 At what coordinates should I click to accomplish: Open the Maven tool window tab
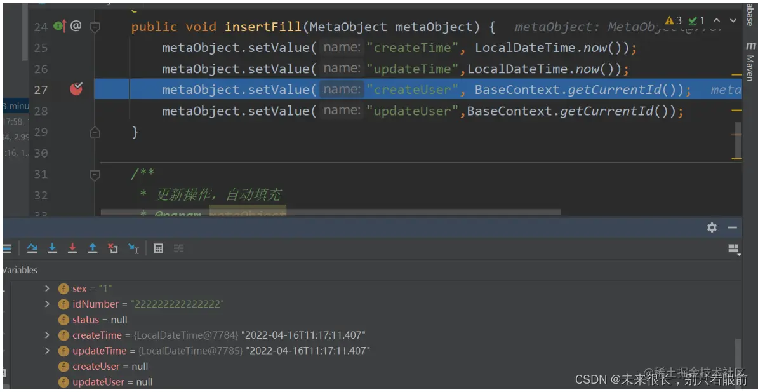point(750,61)
